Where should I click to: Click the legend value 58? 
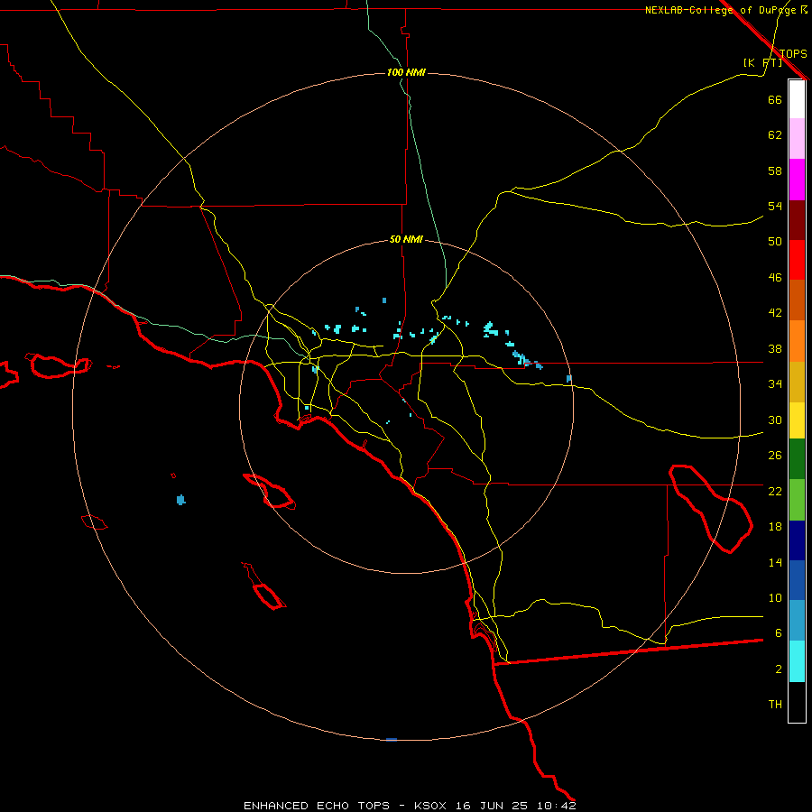(x=775, y=171)
